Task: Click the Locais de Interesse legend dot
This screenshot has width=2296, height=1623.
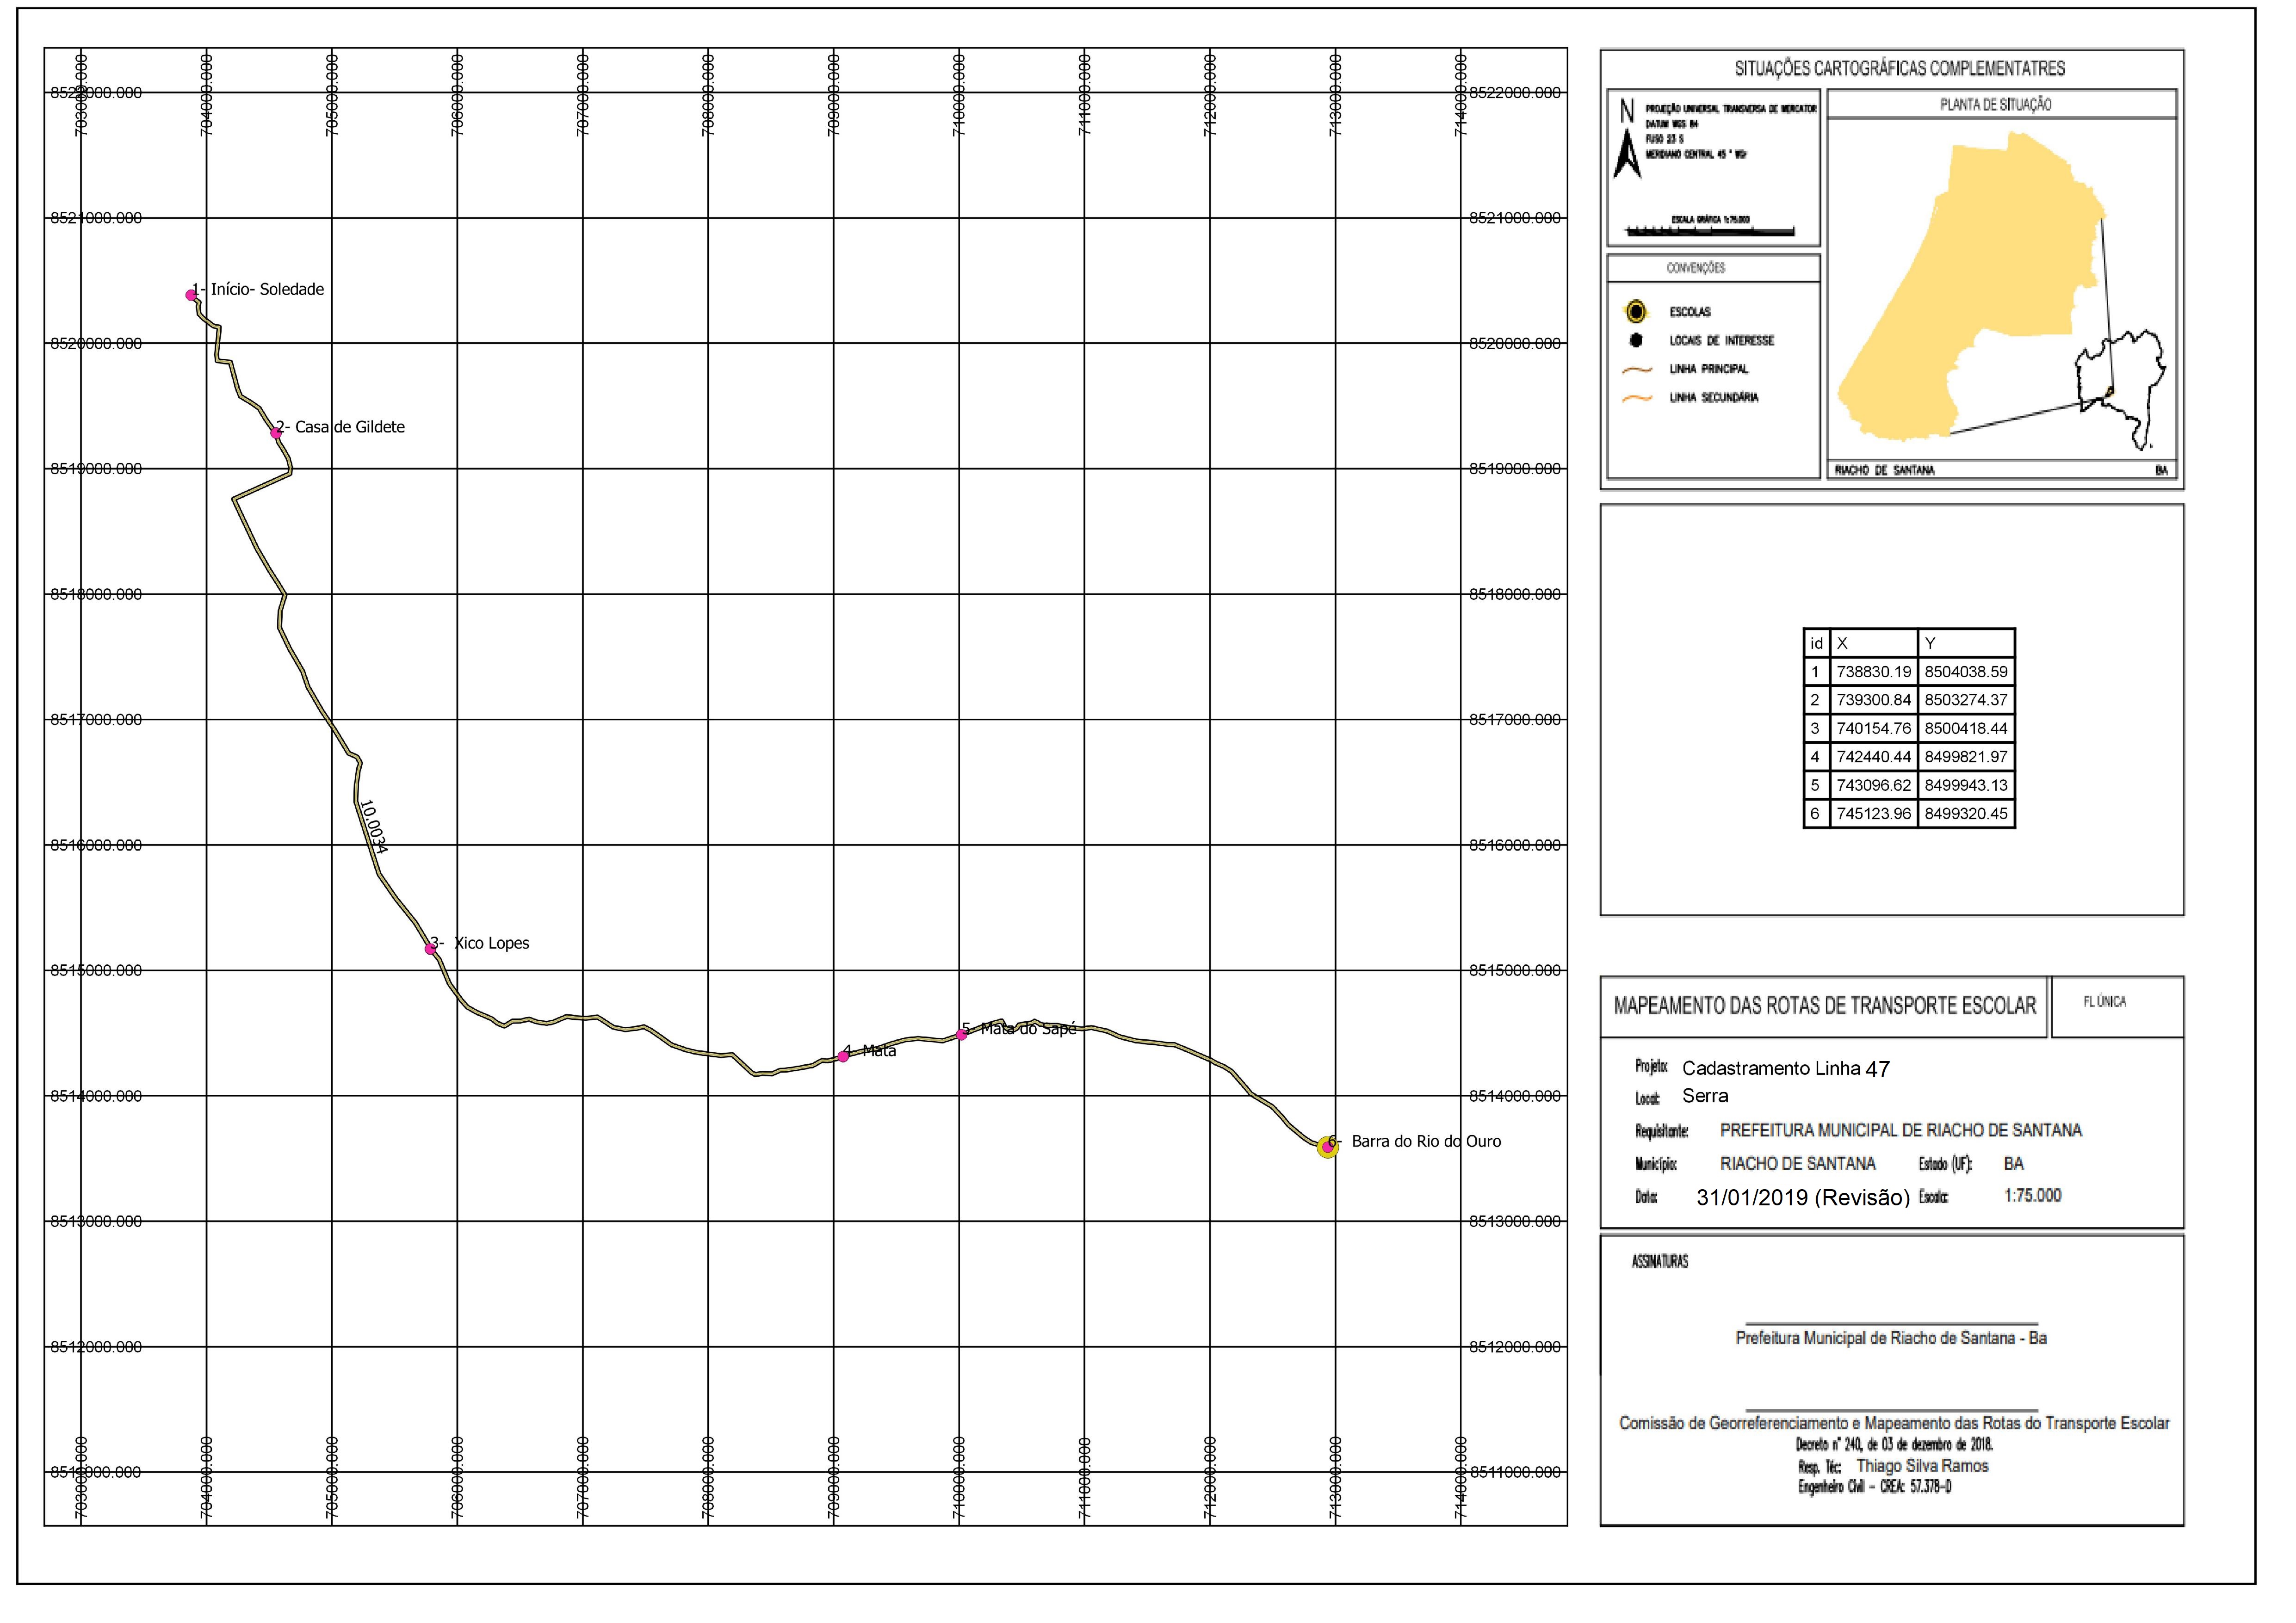Action: point(1636,340)
